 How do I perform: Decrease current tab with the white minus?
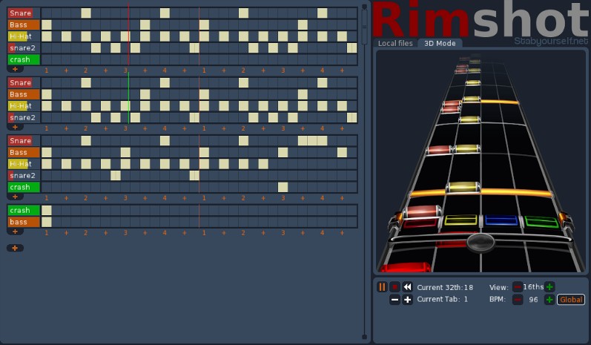tap(394, 300)
